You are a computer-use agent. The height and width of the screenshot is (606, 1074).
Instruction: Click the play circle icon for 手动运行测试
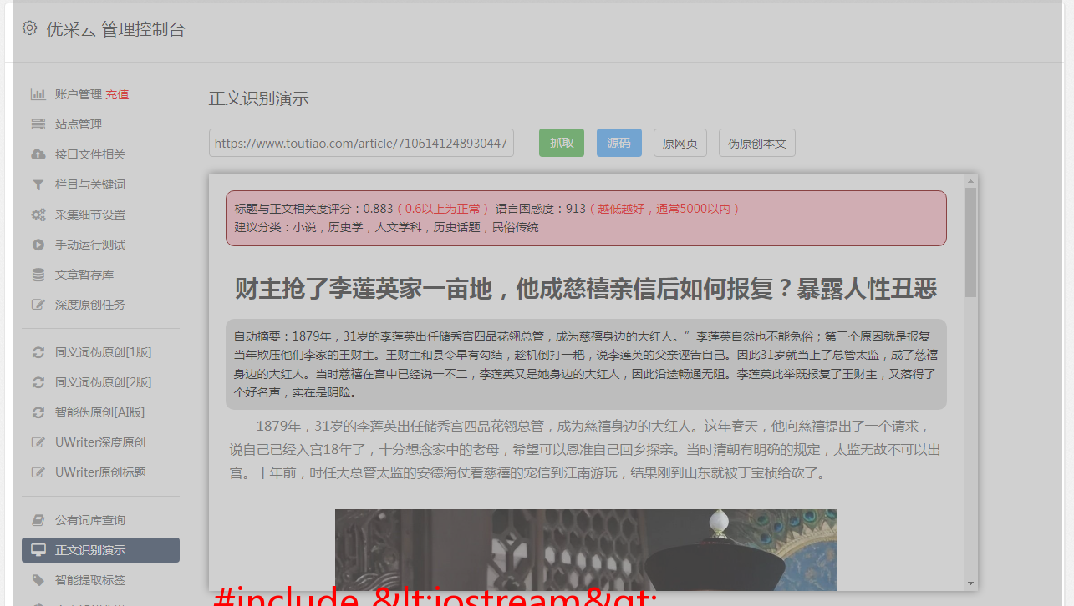(38, 245)
